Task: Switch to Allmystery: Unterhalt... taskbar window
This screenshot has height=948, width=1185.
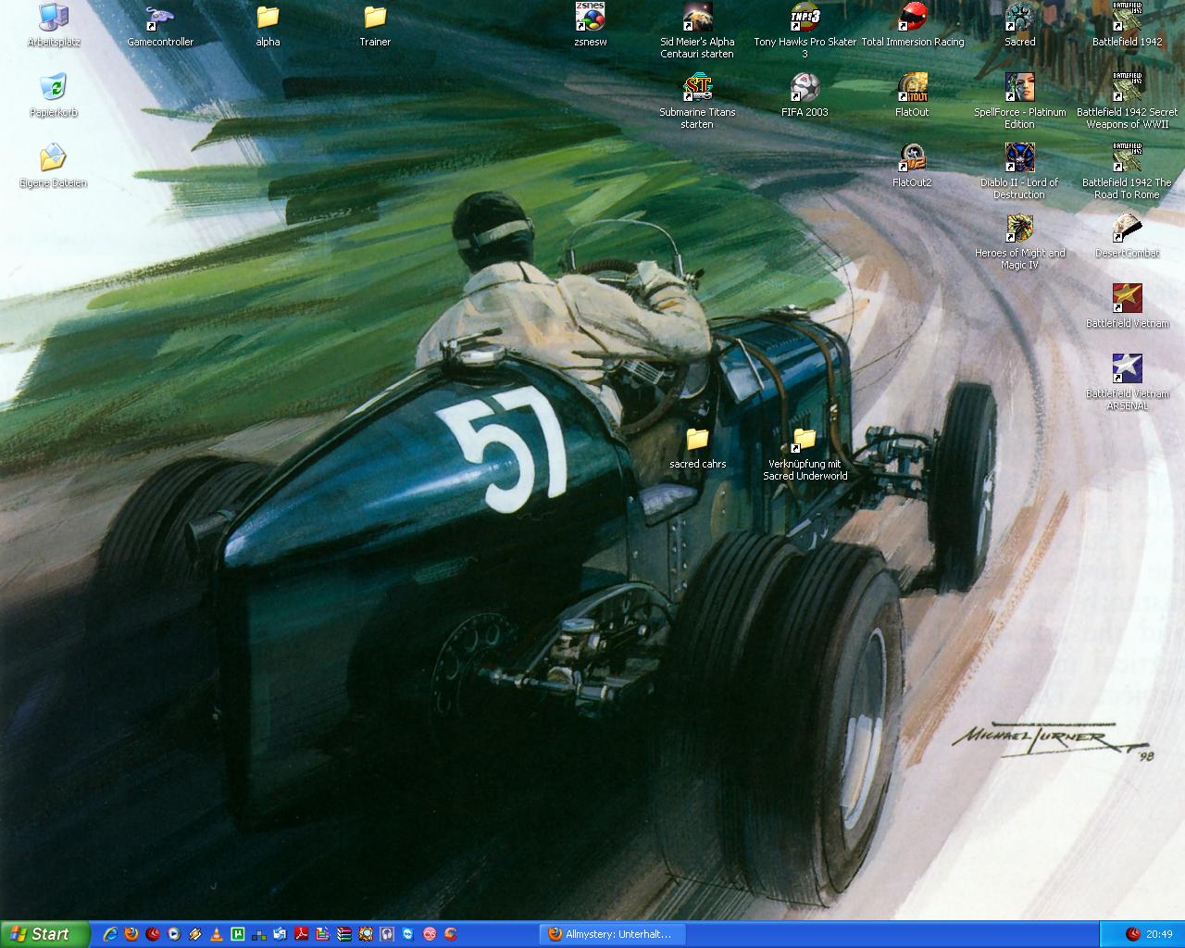Action: click(x=613, y=934)
